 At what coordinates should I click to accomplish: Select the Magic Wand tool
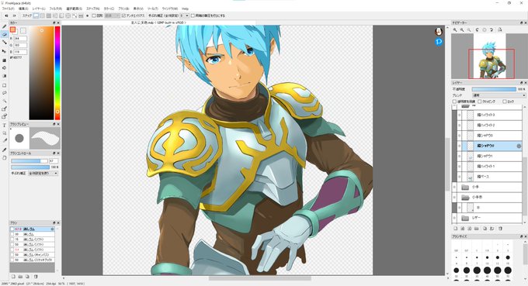(x=5, y=101)
